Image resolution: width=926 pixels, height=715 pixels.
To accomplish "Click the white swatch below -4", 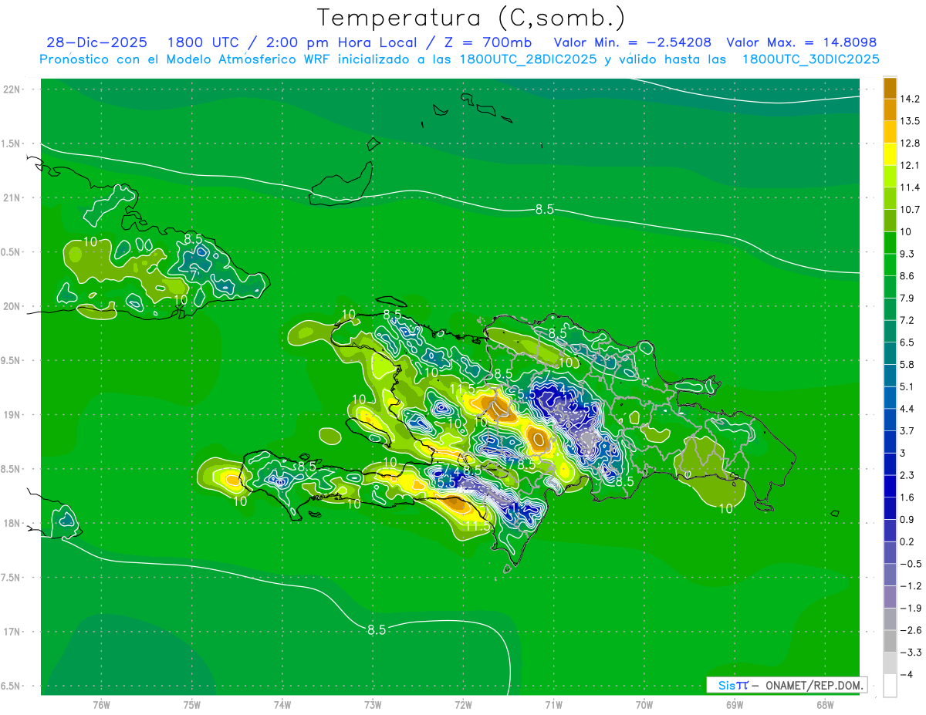I will (x=890, y=686).
